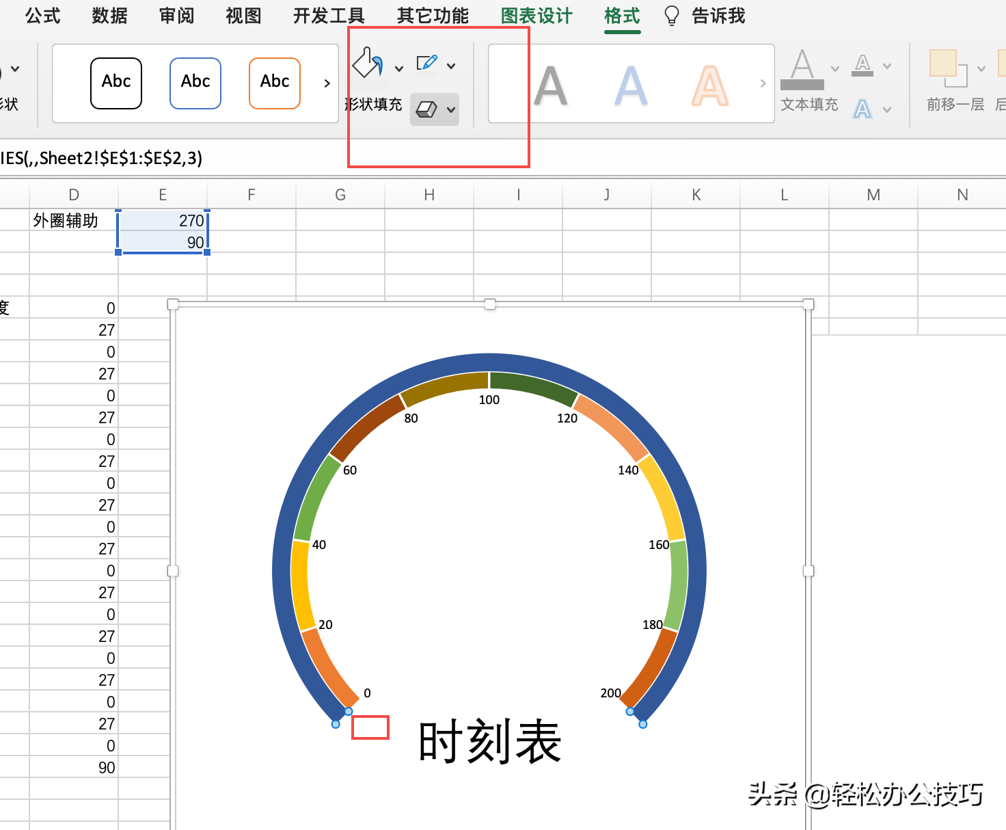
Task: Expand the shape styles gallery arrow
Action: tap(327, 83)
